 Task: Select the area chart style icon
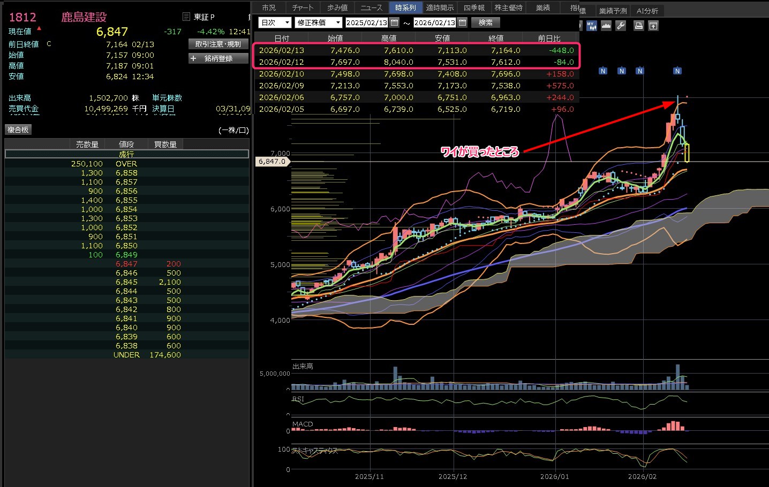pyautogui.click(x=606, y=26)
